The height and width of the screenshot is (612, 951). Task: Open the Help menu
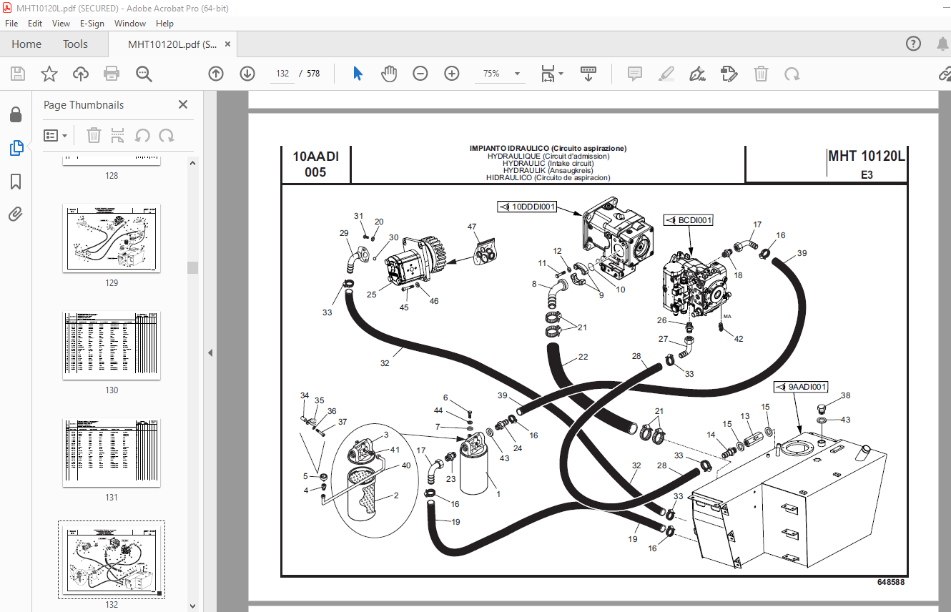click(164, 24)
